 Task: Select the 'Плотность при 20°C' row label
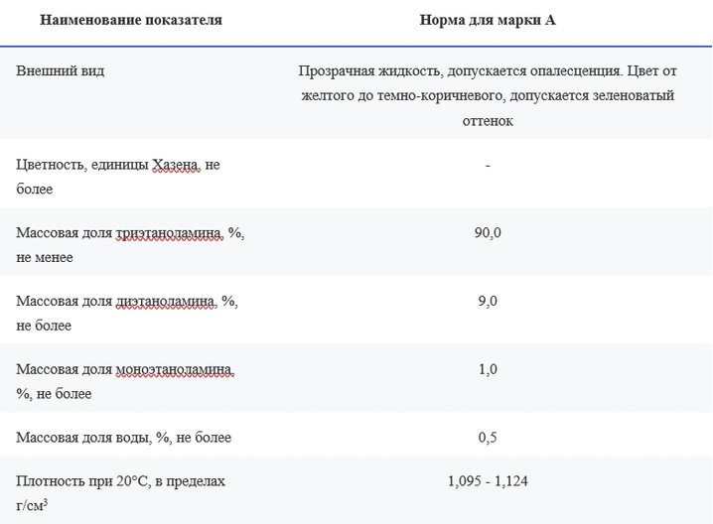click(x=120, y=493)
